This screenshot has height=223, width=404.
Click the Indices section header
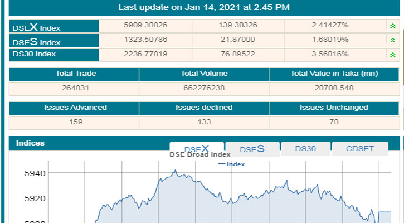pyautogui.click(x=31, y=143)
